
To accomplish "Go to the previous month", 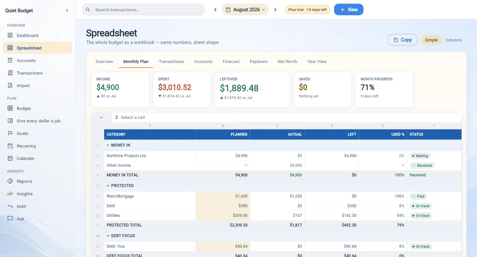I will [215, 10].
